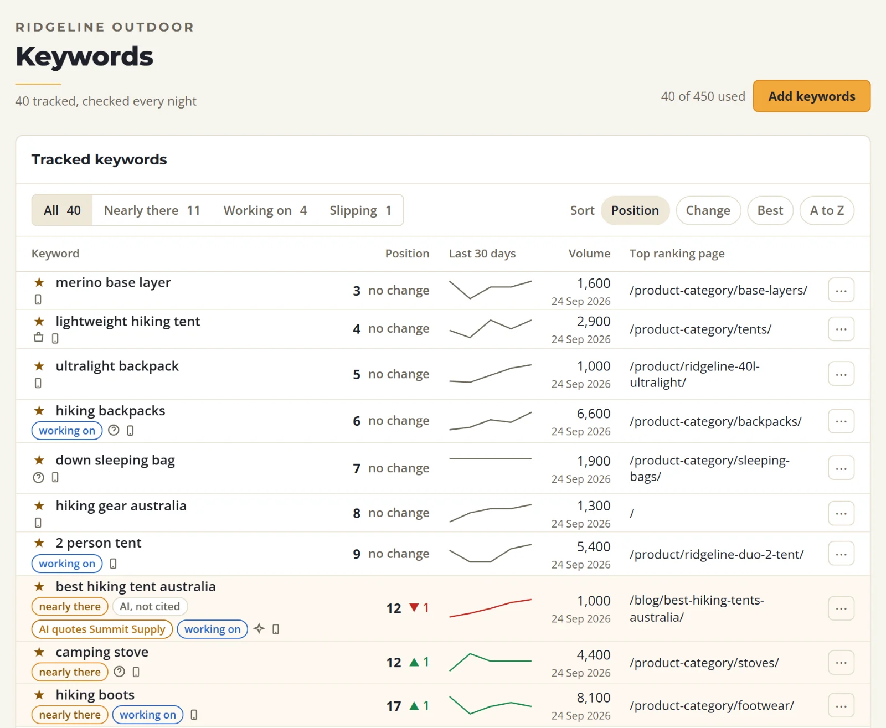This screenshot has height=728, width=886.
Task: Click working on tag for 2 person tent
Action: tap(67, 564)
